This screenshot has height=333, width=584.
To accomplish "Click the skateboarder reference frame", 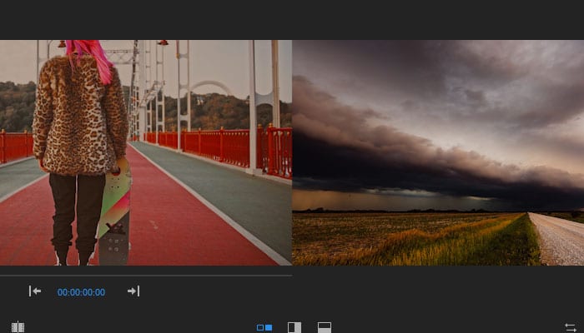I will [146, 152].
